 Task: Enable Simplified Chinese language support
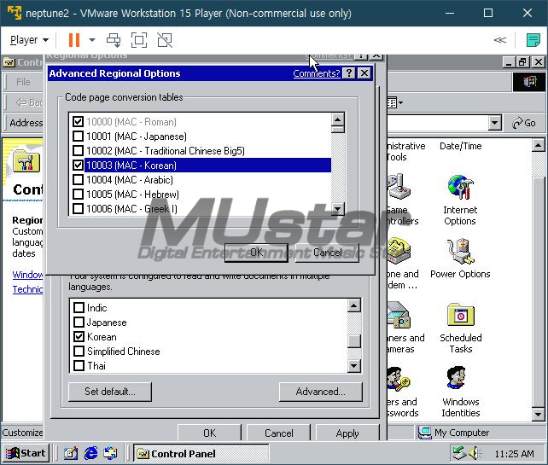tap(79, 352)
